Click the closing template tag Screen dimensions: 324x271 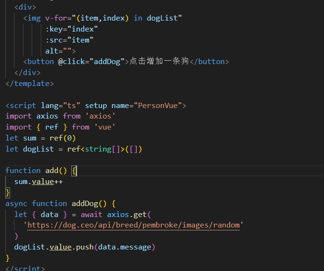click(30, 84)
